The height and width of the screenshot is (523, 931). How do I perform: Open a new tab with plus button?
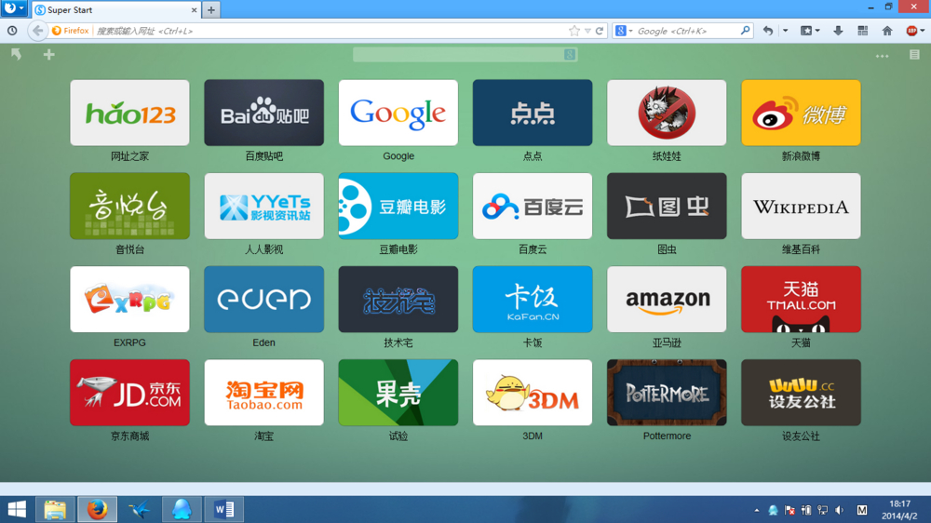click(x=210, y=9)
